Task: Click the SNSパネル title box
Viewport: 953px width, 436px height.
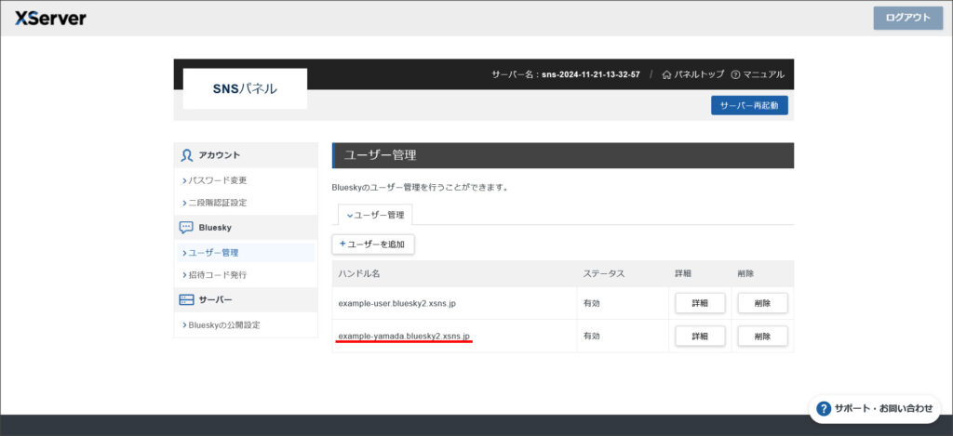Action: [x=245, y=88]
